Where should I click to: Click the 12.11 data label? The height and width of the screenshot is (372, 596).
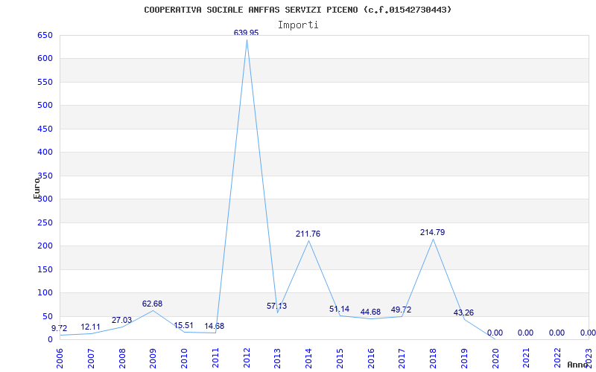[x=90, y=327]
